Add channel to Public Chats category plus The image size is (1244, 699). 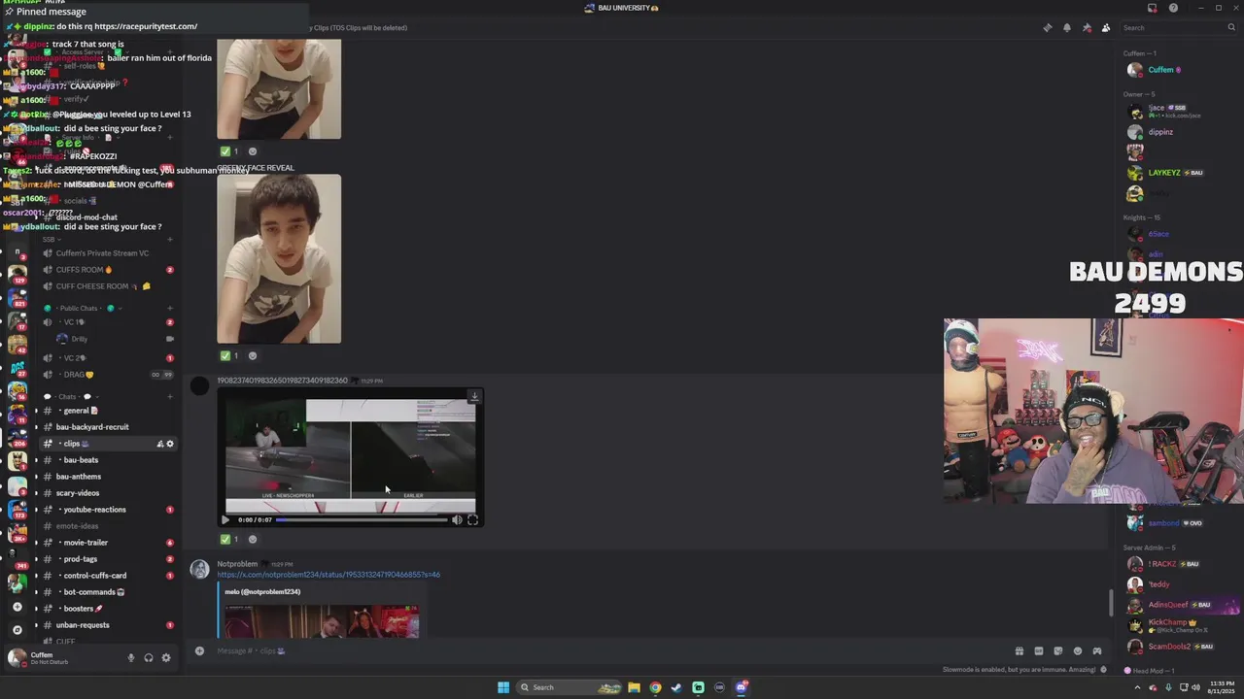(170, 308)
